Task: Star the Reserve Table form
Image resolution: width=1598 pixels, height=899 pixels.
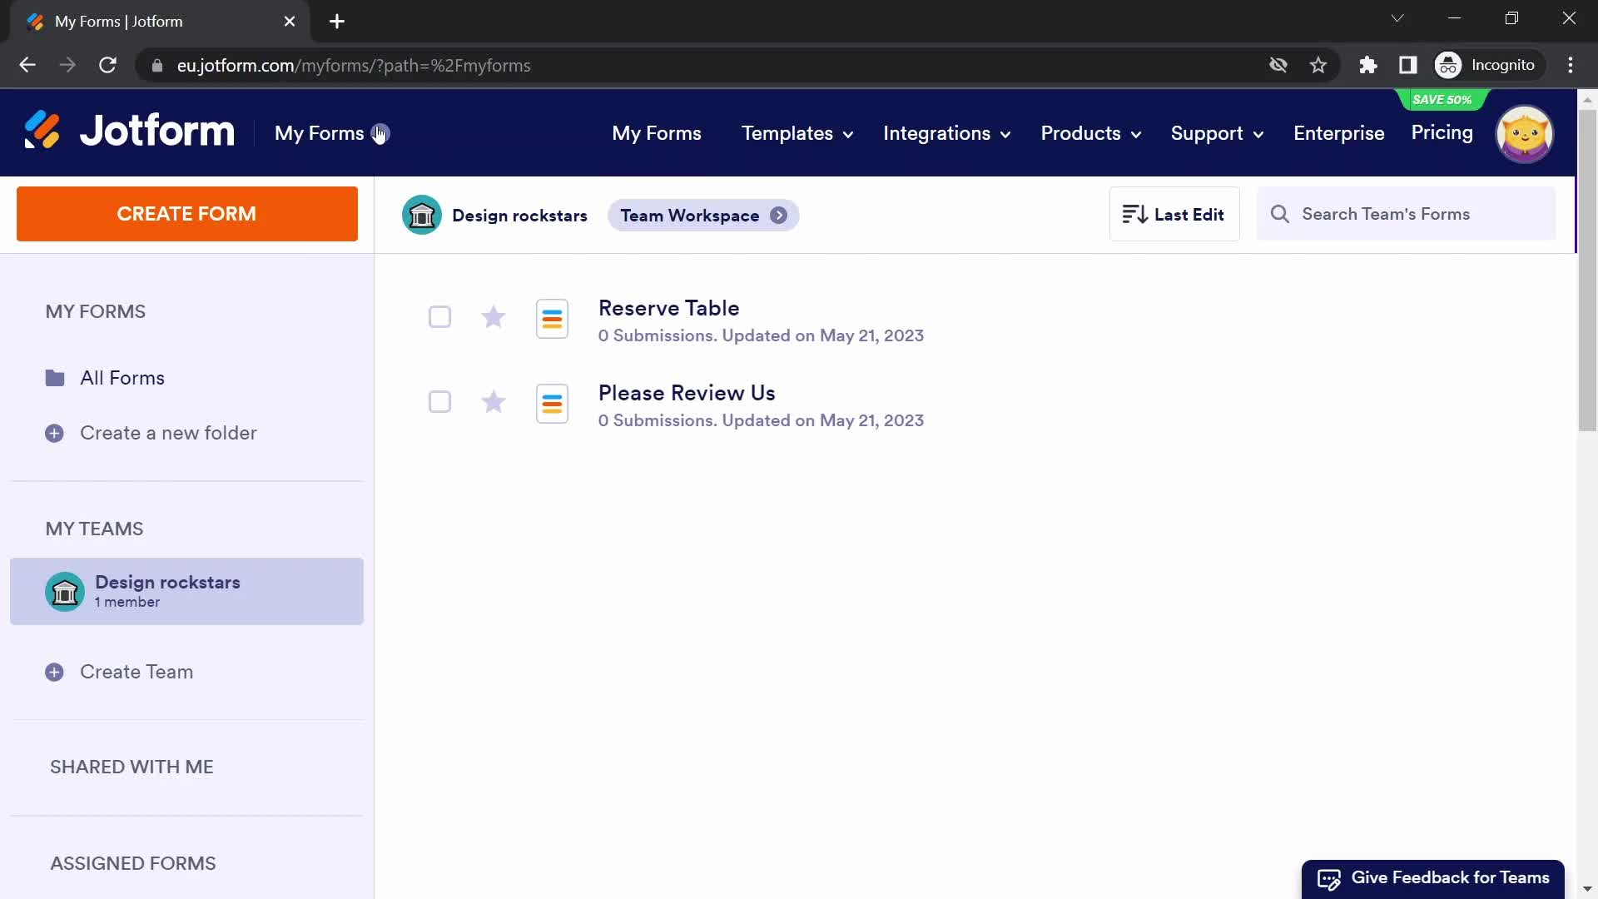Action: tap(494, 317)
